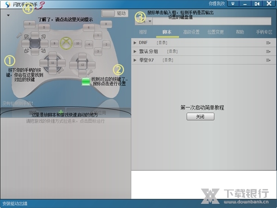This screenshot has height=208, width=277.
Task: Click the compact mode title bar button
Action: tap(257, 4)
